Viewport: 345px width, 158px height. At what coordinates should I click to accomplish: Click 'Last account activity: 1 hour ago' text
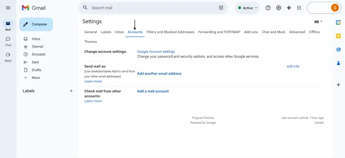302,118
